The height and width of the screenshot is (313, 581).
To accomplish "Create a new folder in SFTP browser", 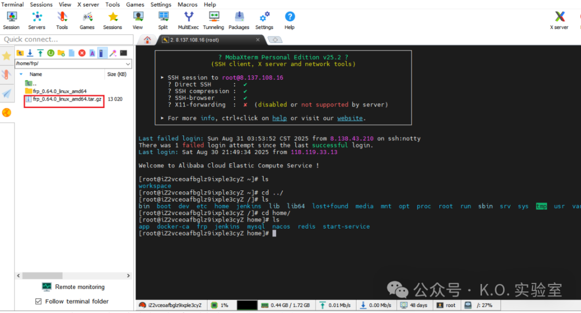I will pos(61,53).
